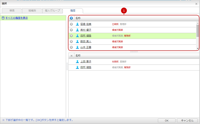Open the 組織別 tab

point(31,11)
